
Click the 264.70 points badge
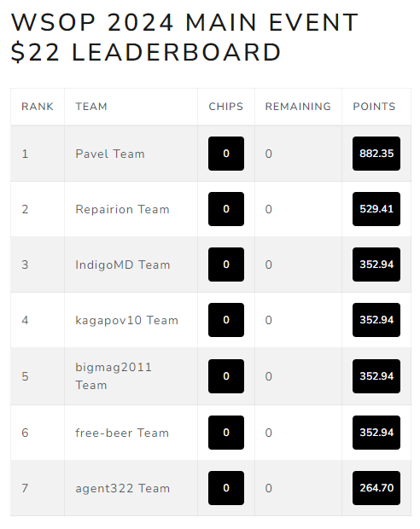(x=376, y=488)
